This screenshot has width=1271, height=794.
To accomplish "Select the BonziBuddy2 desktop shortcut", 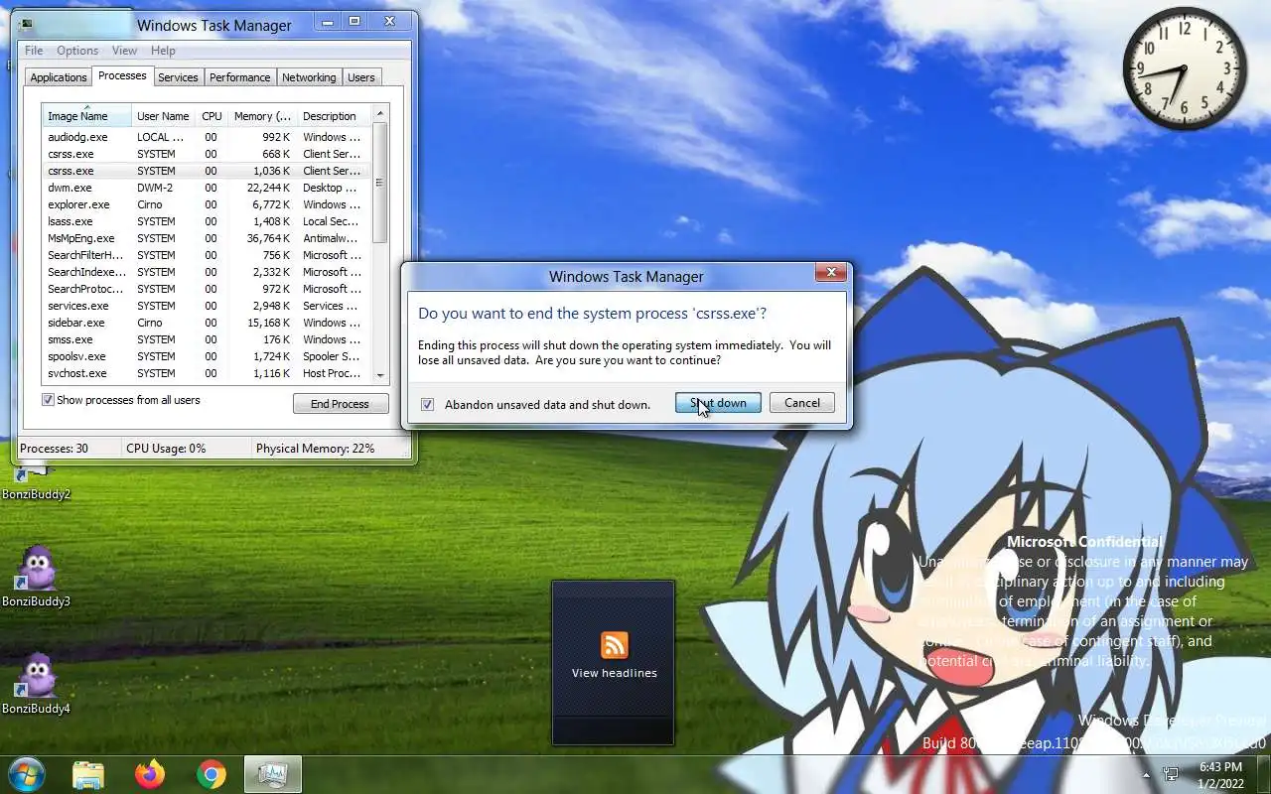I will pyautogui.click(x=37, y=483).
